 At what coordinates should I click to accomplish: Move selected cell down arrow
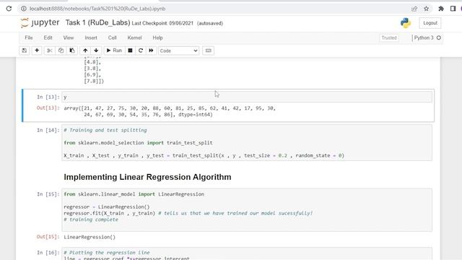96,51
